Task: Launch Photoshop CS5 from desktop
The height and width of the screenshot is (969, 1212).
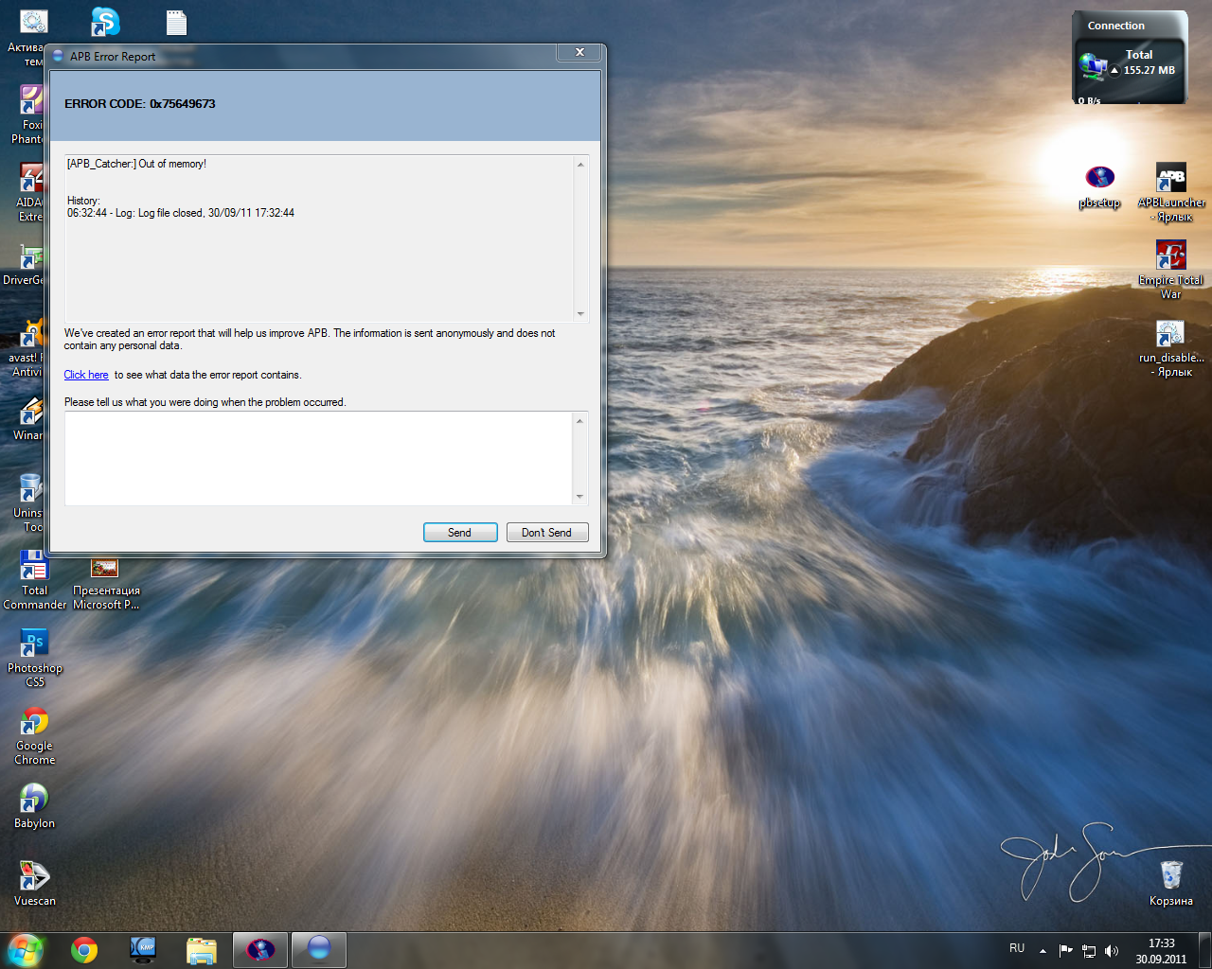Action: 35,644
